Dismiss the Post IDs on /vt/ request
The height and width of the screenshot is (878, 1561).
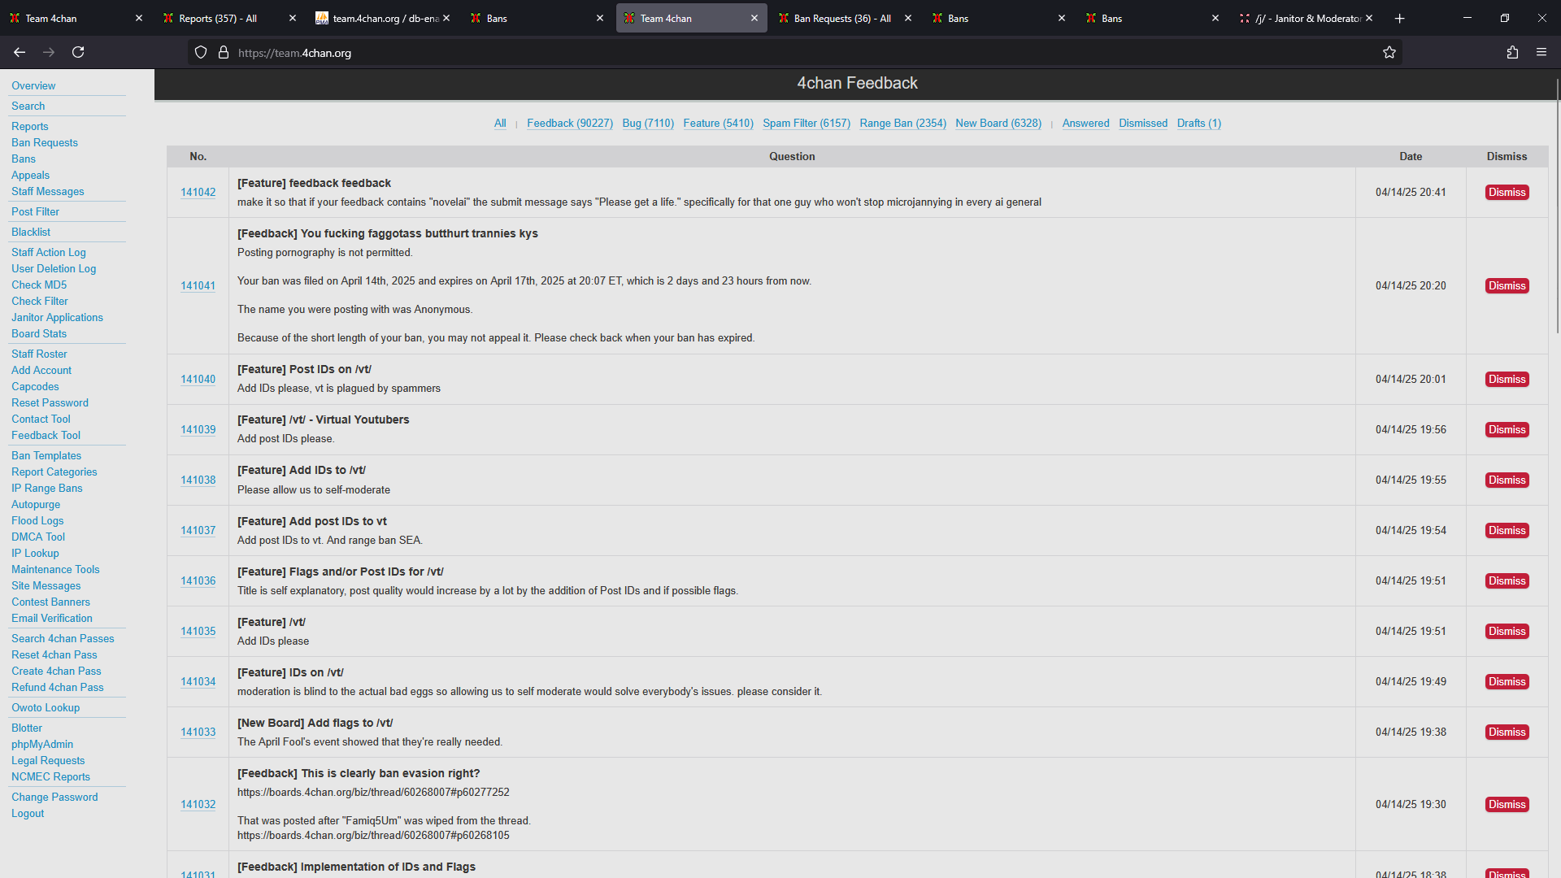(x=1507, y=380)
